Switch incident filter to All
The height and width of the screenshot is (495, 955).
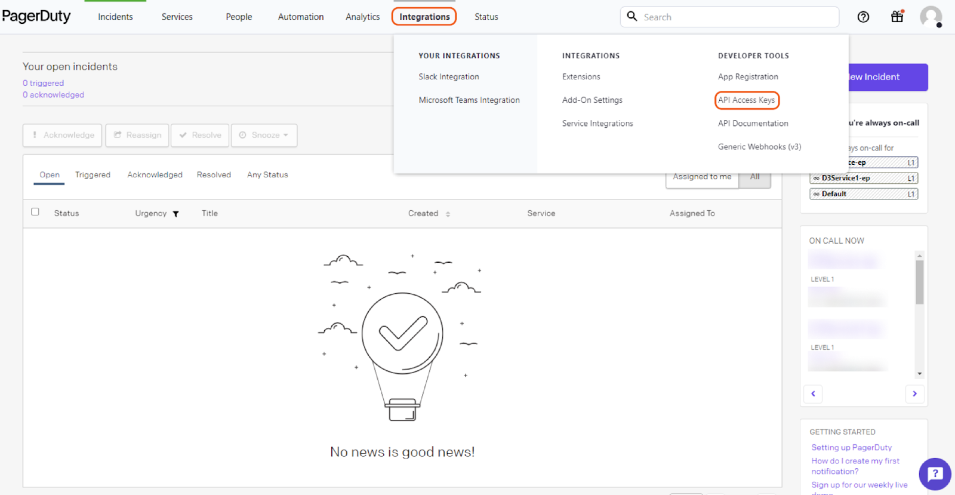point(755,178)
